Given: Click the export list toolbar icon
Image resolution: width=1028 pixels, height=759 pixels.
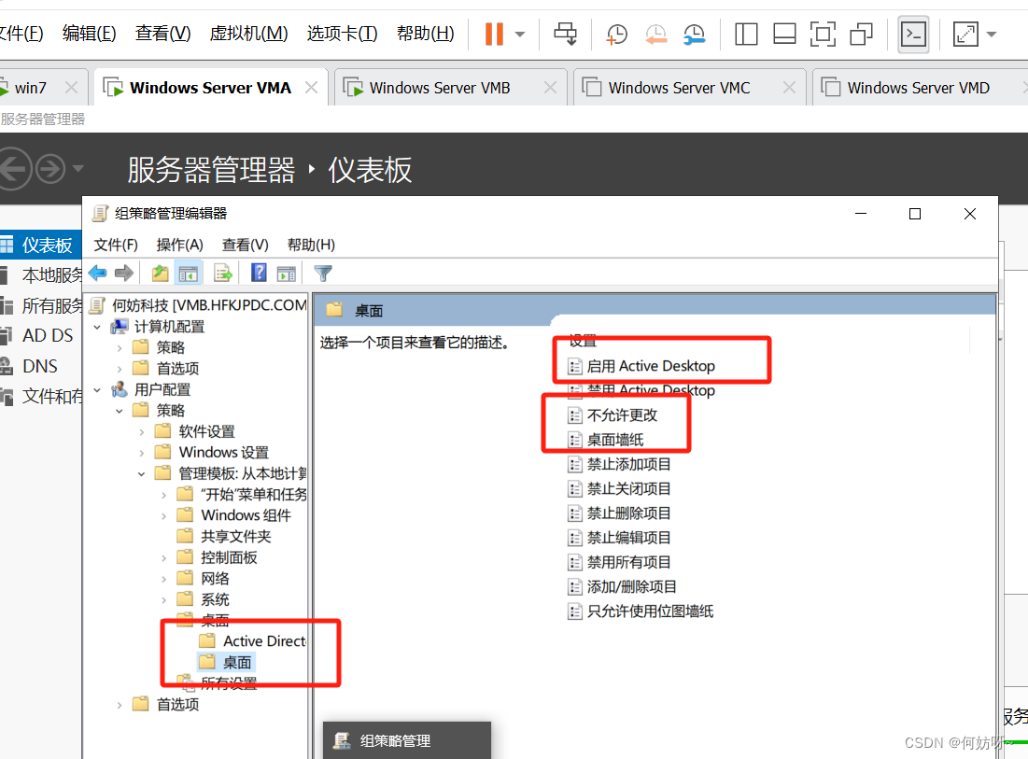Looking at the screenshot, I should pos(223,274).
